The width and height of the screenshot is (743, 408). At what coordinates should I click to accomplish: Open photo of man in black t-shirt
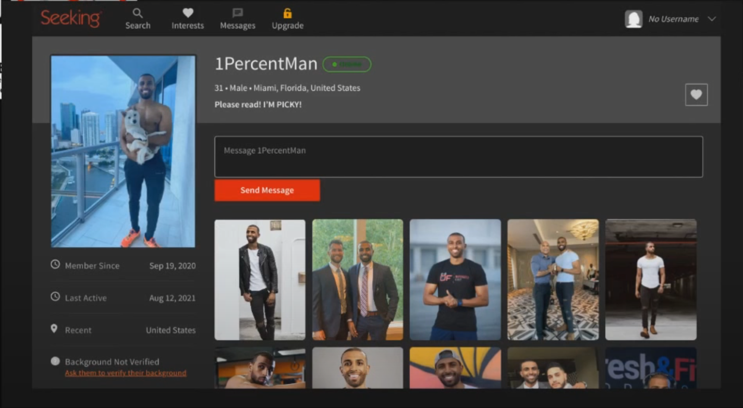[455, 280]
